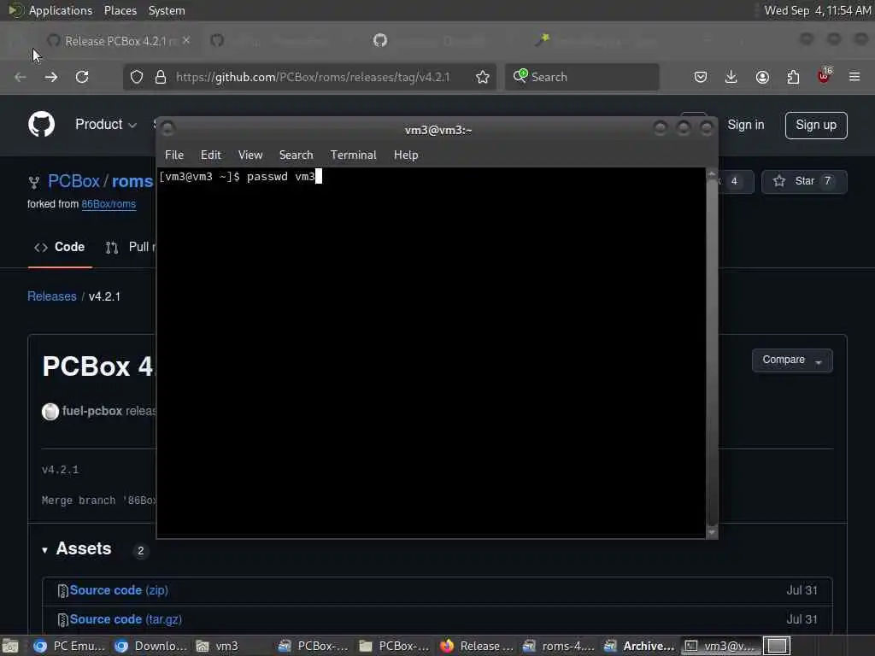Click the Firefox back arrow
This screenshot has width=875, height=656.
(x=21, y=77)
